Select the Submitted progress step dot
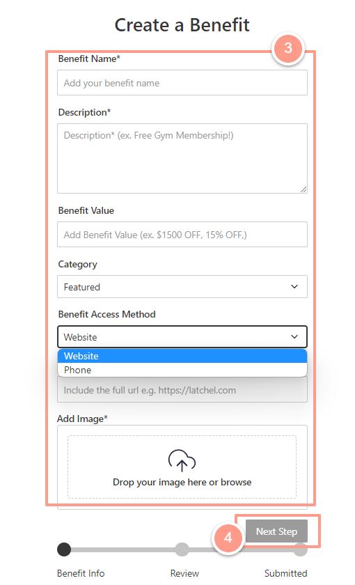 click(x=300, y=549)
